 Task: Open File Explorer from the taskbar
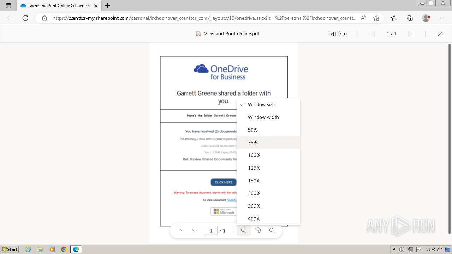40,249
